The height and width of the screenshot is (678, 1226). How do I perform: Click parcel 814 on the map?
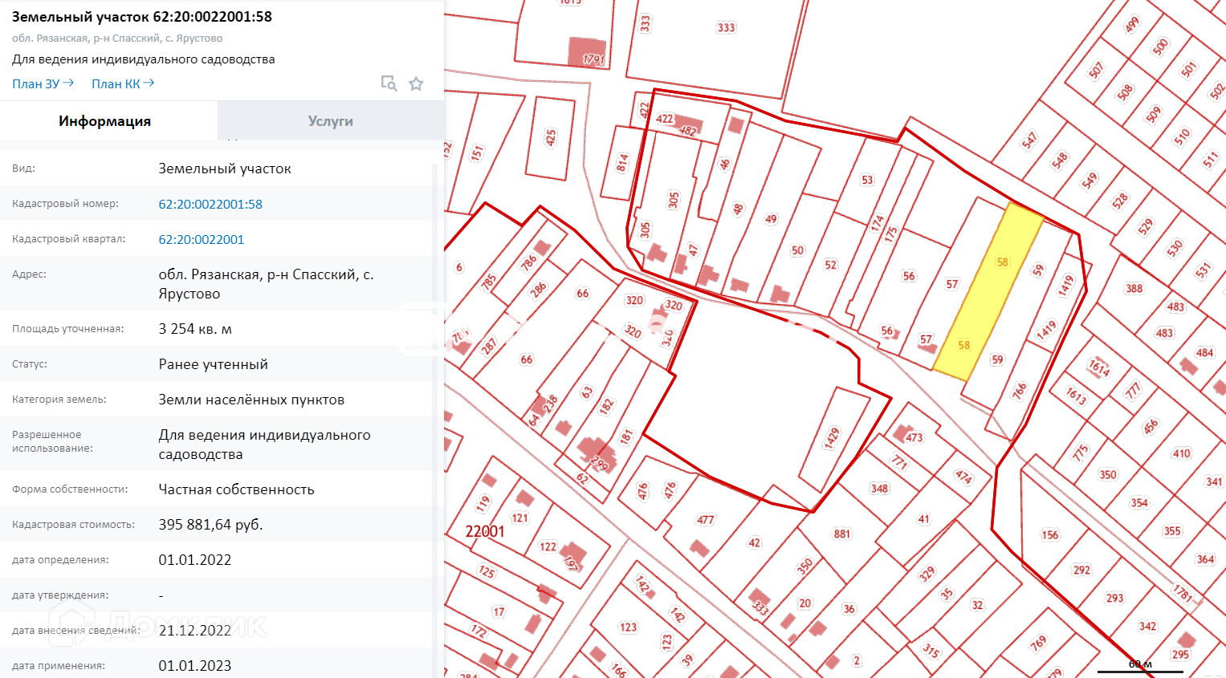(x=622, y=163)
